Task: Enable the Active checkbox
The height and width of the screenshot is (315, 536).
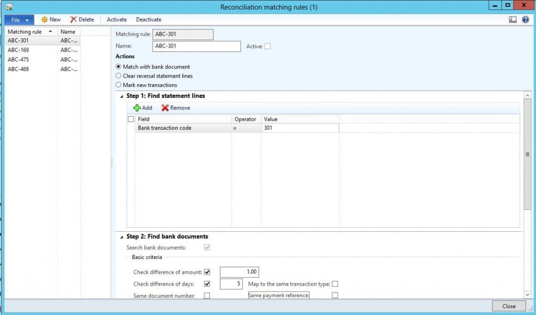Action: pos(269,46)
